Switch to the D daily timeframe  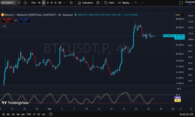click(x=48, y=3)
